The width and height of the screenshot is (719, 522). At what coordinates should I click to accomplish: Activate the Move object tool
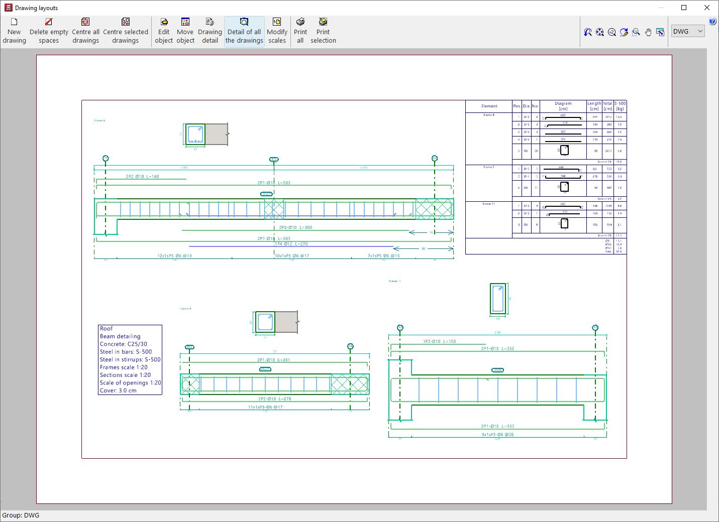[x=185, y=31]
